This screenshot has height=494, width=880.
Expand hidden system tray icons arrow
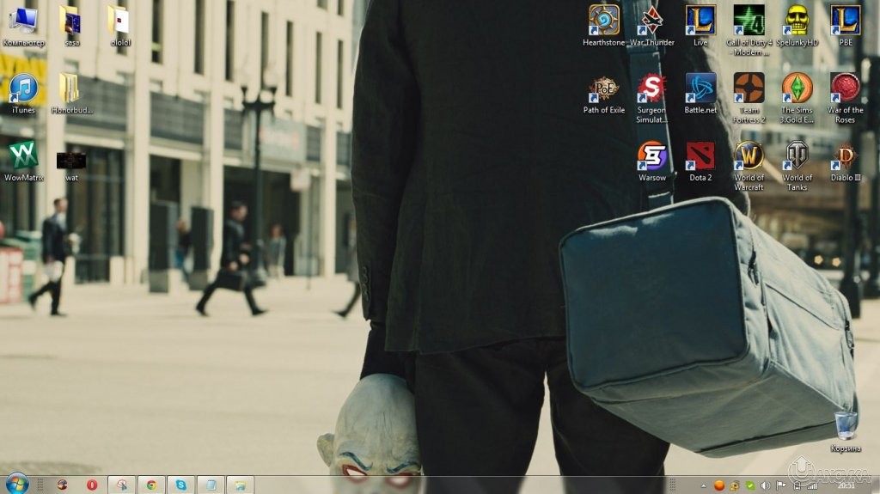(704, 485)
